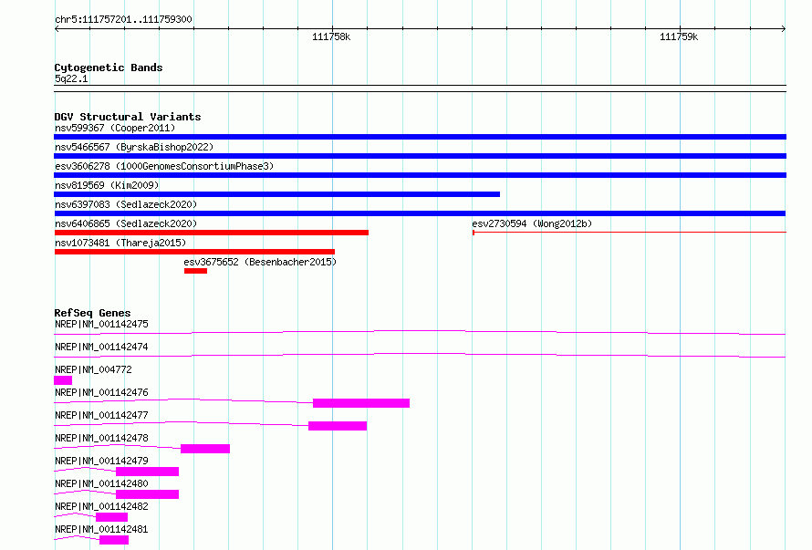812x550 pixels.
Task: Click the NREP|NM_001142475 transcript label
Action: click(101, 324)
